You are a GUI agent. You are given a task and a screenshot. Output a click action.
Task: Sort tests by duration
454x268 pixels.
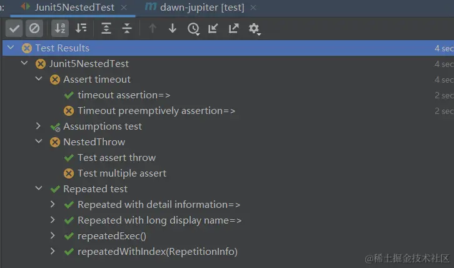pos(81,28)
